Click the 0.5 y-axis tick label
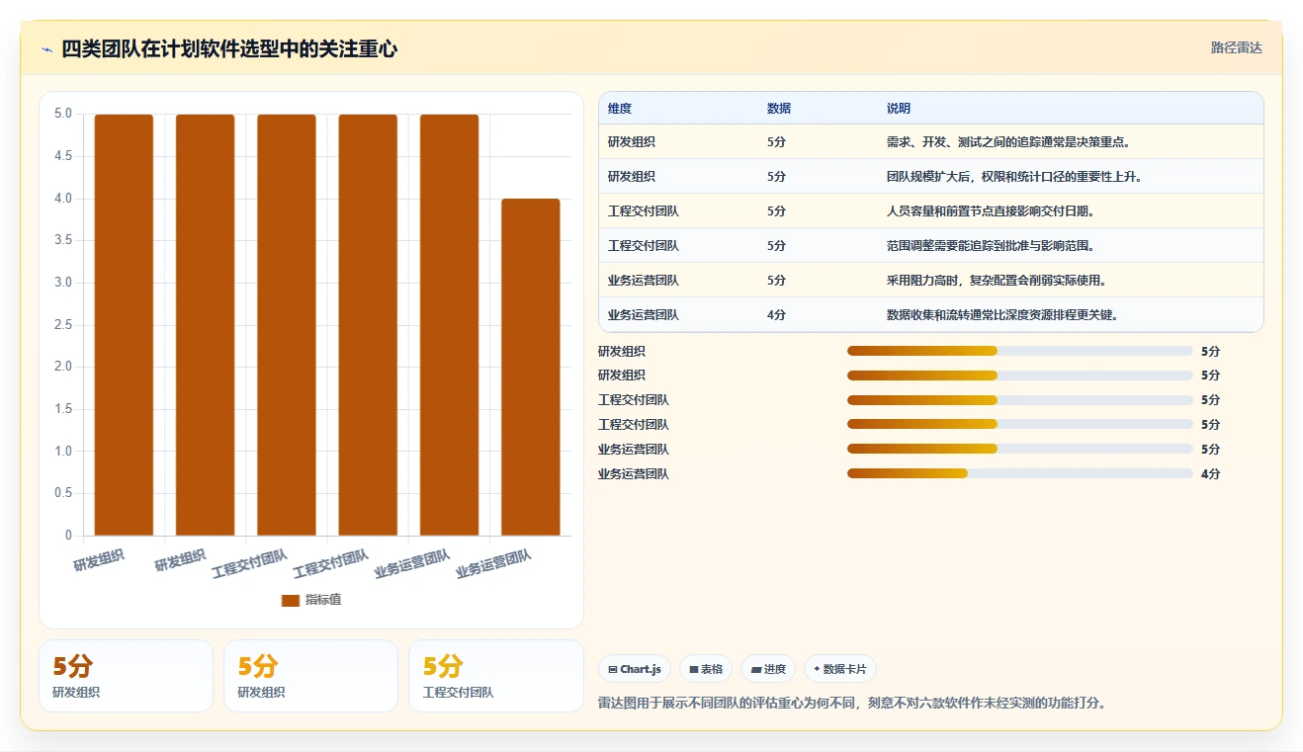Screen dimensions: 1303x752 (x=62, y=493)
